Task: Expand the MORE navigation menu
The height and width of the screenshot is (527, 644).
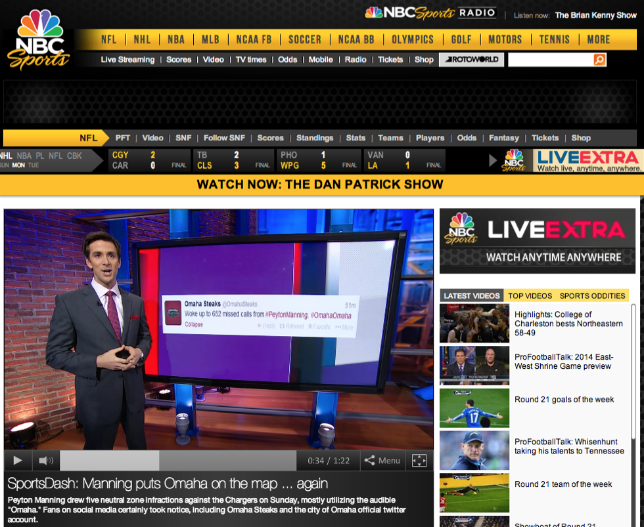Action: [599, 39]
